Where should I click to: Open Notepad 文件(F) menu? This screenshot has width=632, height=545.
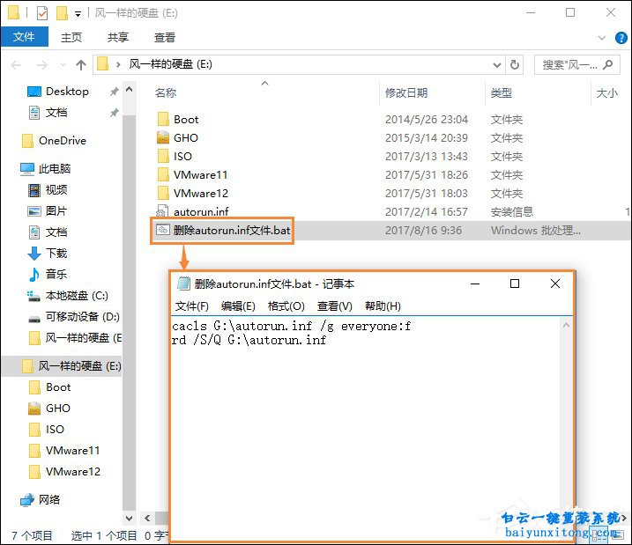click(192, 306)
